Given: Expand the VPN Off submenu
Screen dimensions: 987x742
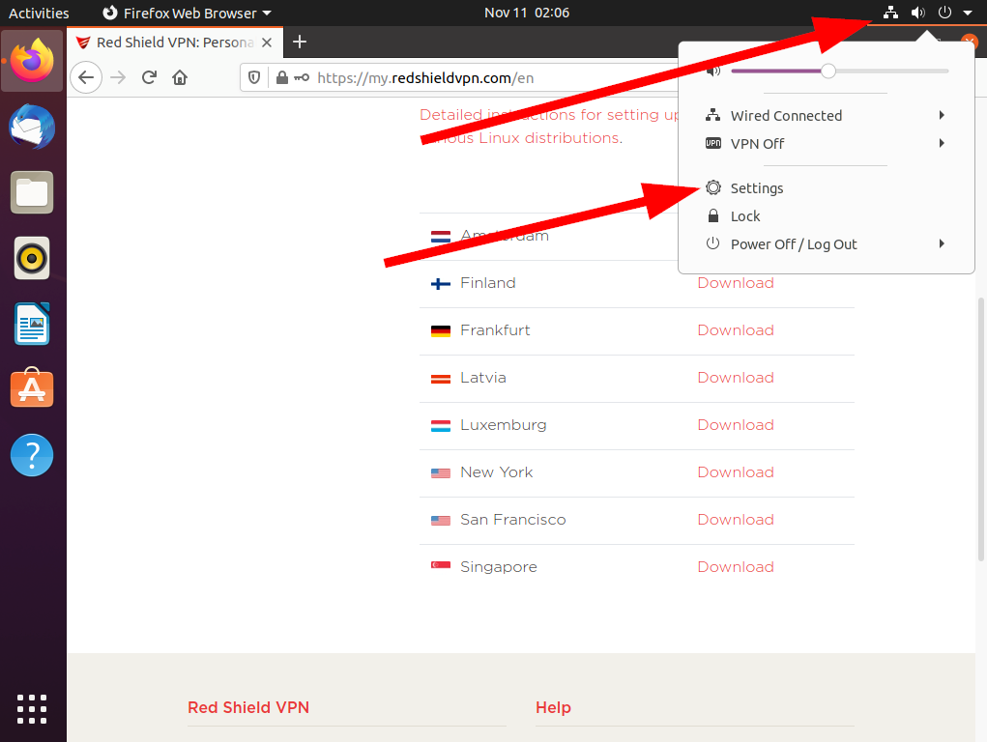Looking at the screenshot, I should point(826,144).
